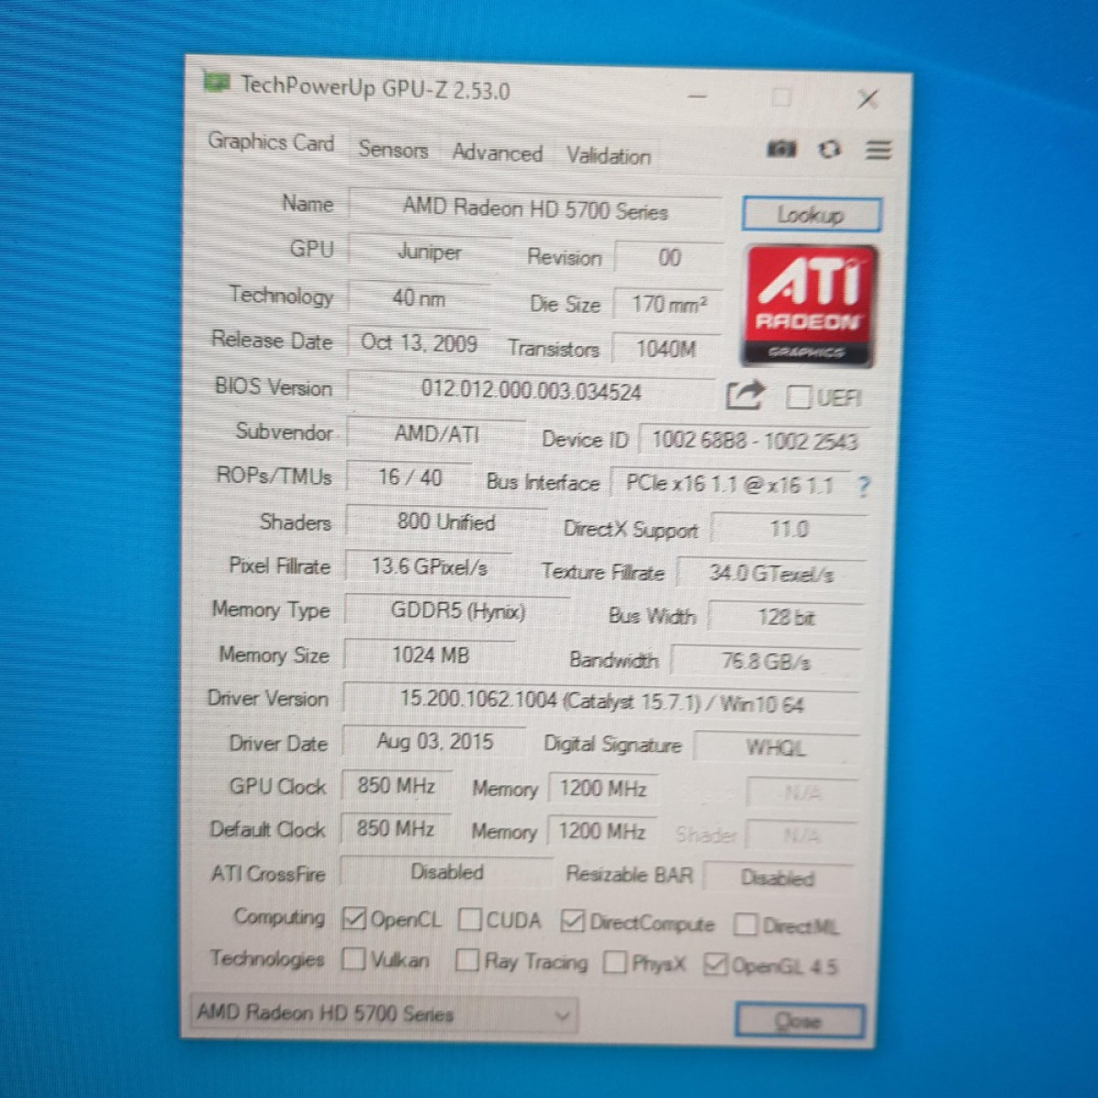Click the Texture Fillrate field 34.0 GTexel/s
The image size is (1098, 1098).
771,574
